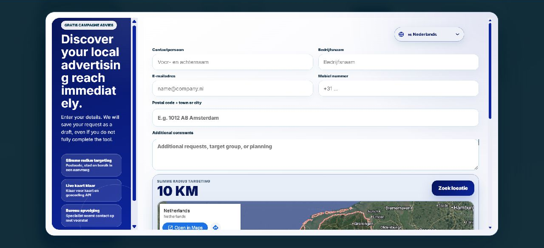544x248 pixels.
Task: Click Oldenburg label on the map
Action: (391, 228)
